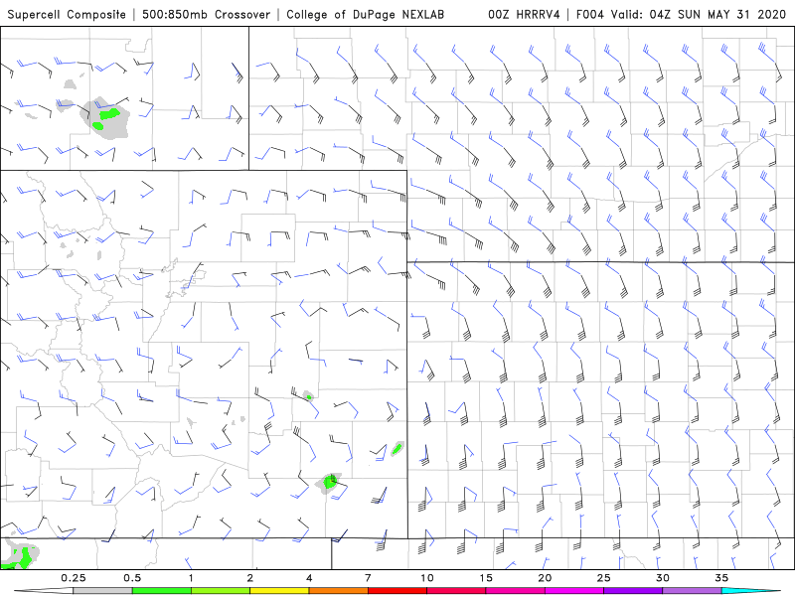
Task: Click the "Valid: 04Z SUN MAY 31 2020" text
Action: [x=699, y=14]
